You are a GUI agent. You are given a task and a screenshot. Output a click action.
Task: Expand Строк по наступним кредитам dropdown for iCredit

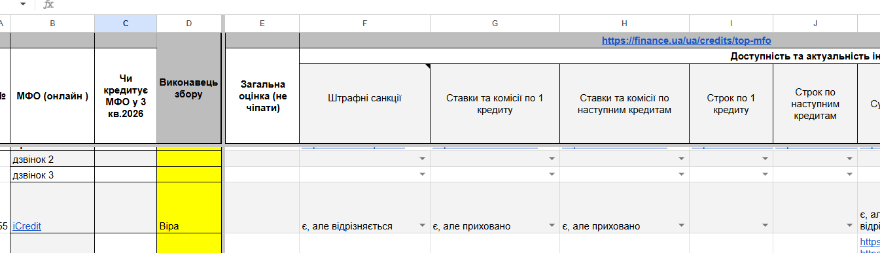tap(849, 226)
